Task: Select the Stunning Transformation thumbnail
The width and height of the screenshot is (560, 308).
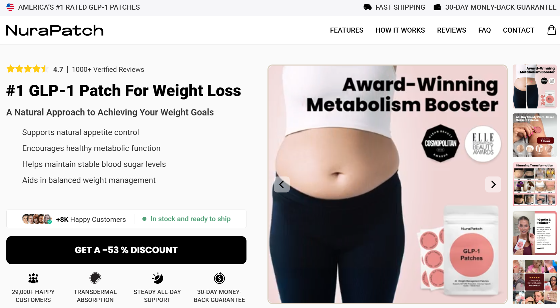Action: 535,184
